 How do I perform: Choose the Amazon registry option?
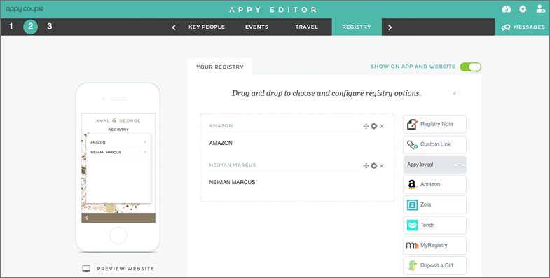click(434, 184)
